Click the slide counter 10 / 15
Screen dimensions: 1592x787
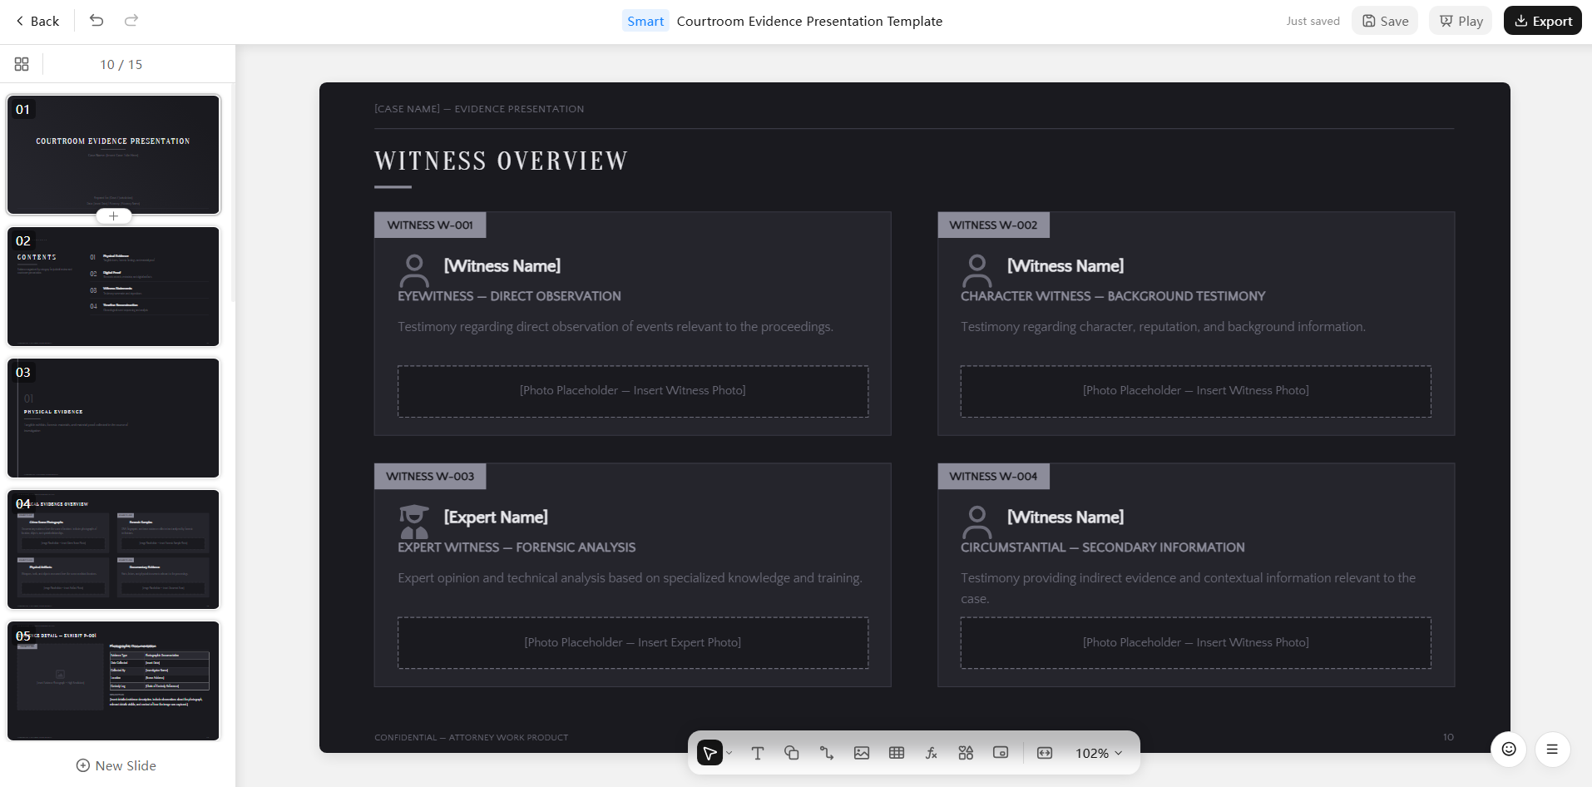point(121,64)
